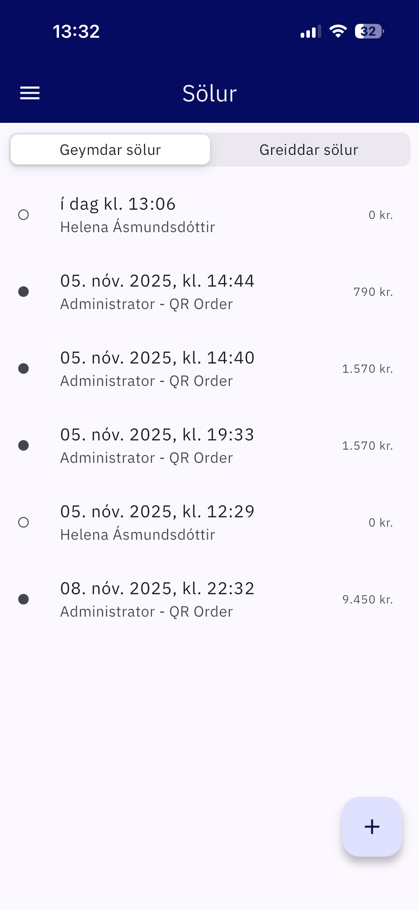Screen dimensions: 419x910
Task: Tap the 13:32 clock in status bar
Action: (x=76, y=31)
